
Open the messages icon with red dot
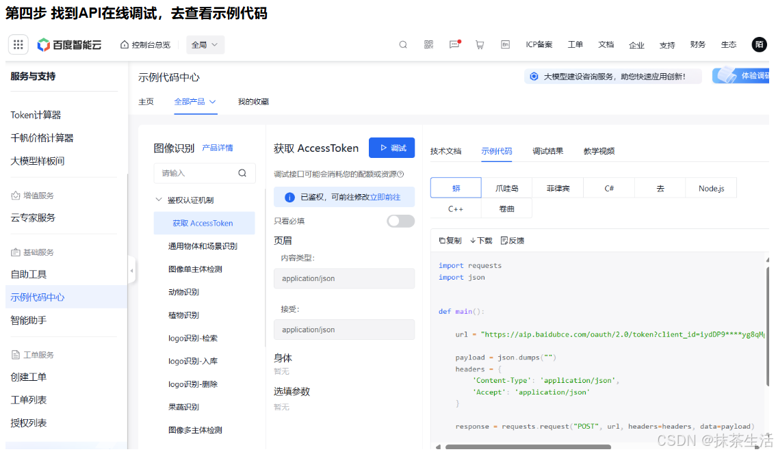pyautogui.click(x=454, y=44)
